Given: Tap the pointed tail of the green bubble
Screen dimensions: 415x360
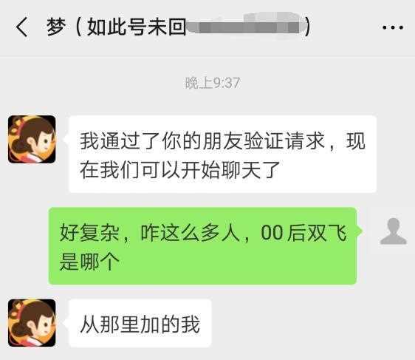Looking at the screenshot, I should tap(359, 231).
